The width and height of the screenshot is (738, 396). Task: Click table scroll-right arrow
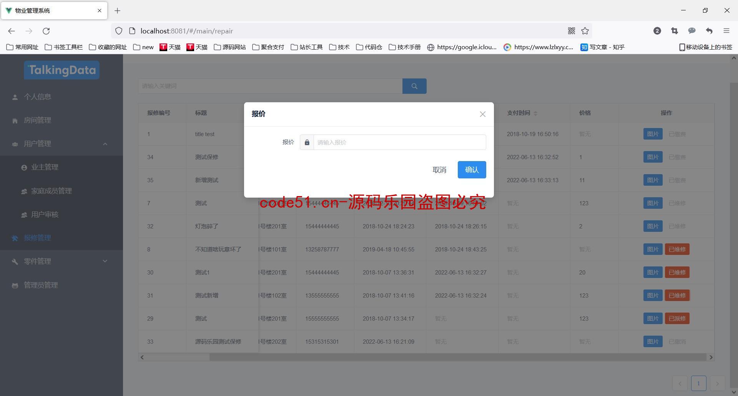click(711, 357)
